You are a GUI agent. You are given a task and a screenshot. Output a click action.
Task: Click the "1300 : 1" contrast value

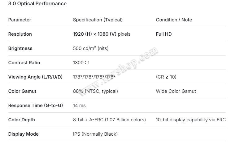pos(81,63)
